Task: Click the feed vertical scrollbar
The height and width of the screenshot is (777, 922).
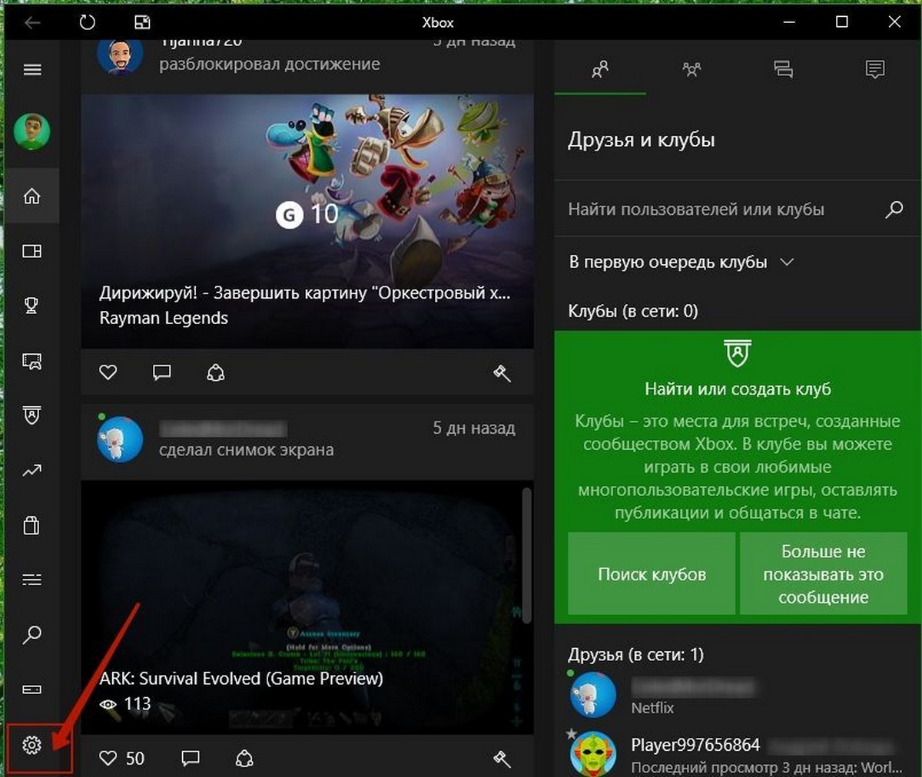Action: pos(527,554)
